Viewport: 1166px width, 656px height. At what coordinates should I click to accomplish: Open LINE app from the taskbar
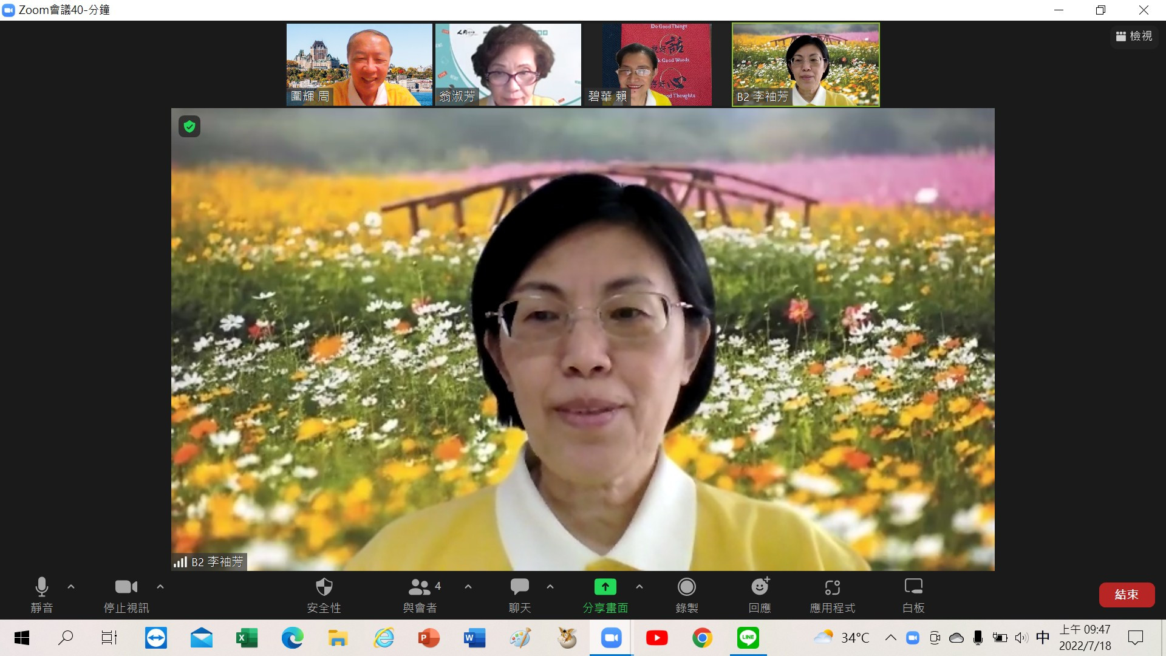pos(748,638)
